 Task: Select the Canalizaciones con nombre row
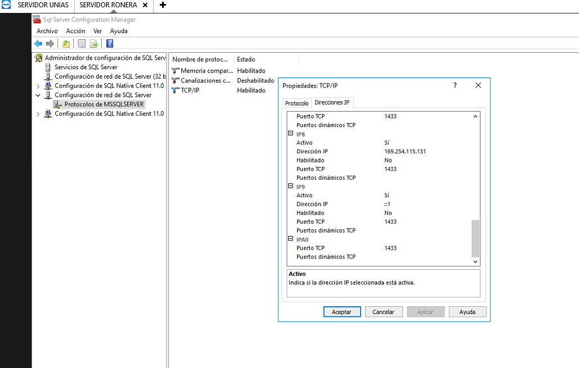[222, 80]
